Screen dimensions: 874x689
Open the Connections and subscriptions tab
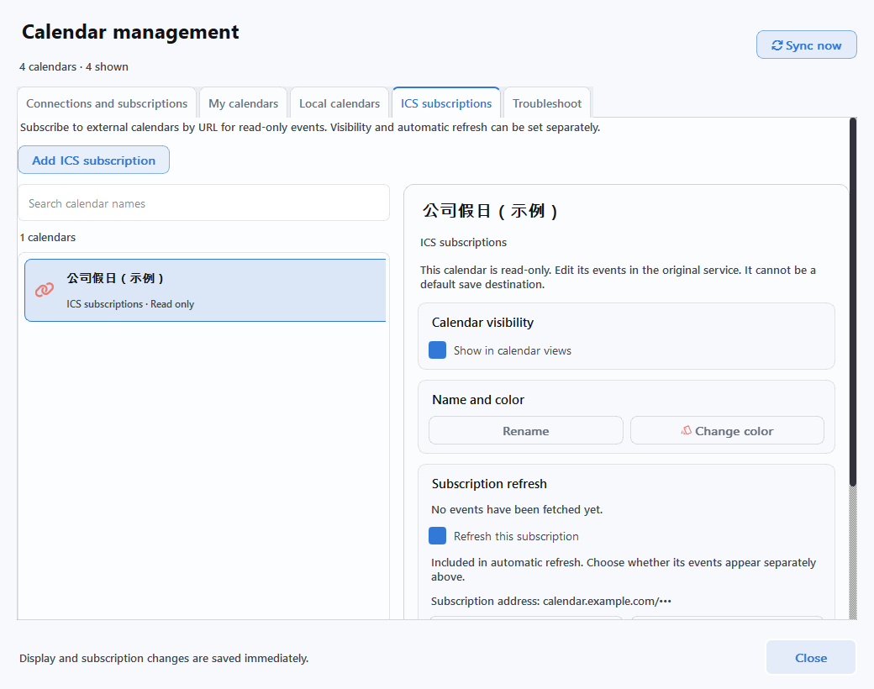click(x=107, y=103)
